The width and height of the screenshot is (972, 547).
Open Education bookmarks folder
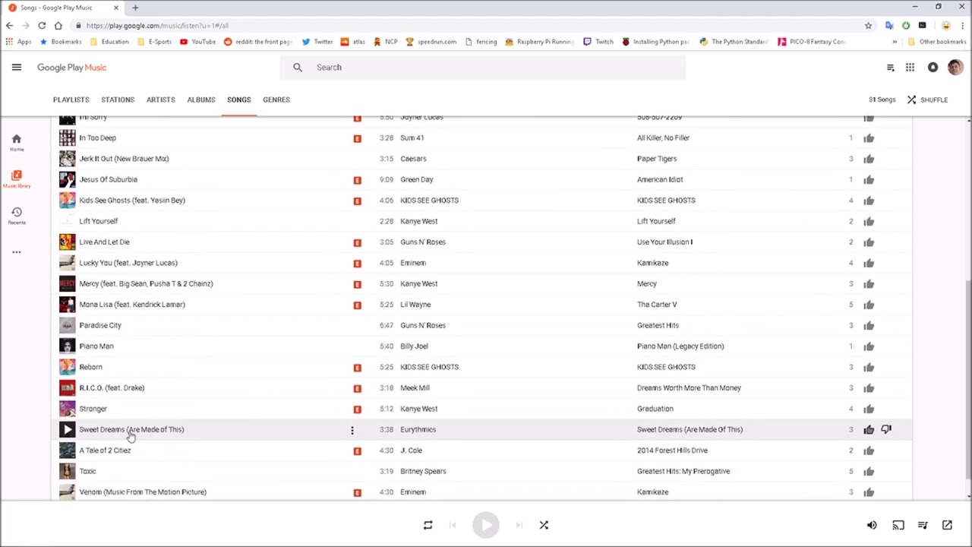(x=109, y=42)
